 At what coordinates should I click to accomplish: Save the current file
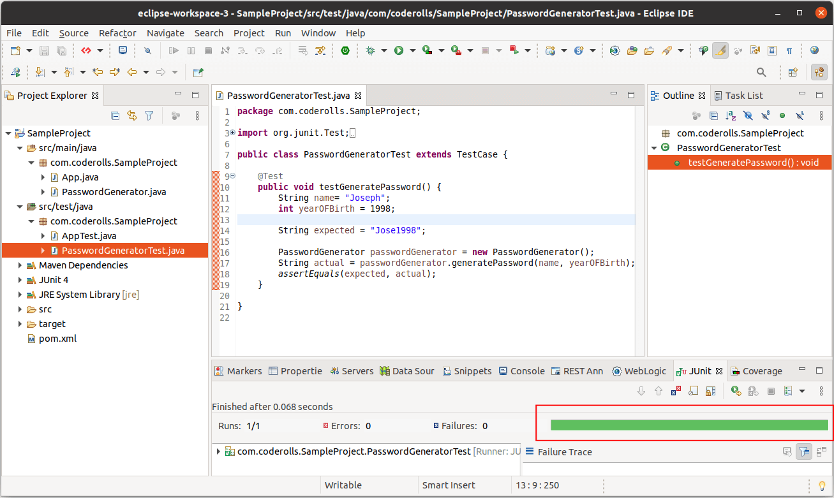pos(44,50)
